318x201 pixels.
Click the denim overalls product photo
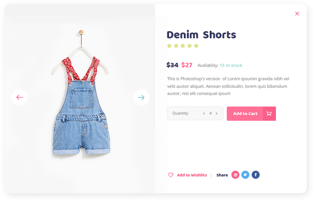81,93
